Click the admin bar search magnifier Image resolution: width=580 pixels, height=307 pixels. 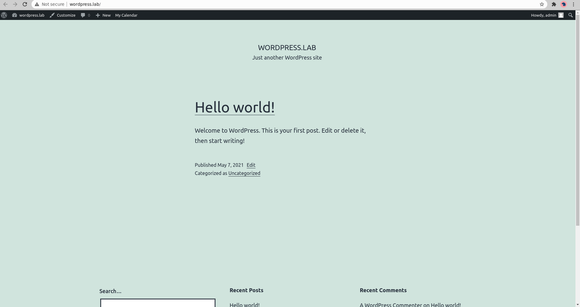[571, 15]
